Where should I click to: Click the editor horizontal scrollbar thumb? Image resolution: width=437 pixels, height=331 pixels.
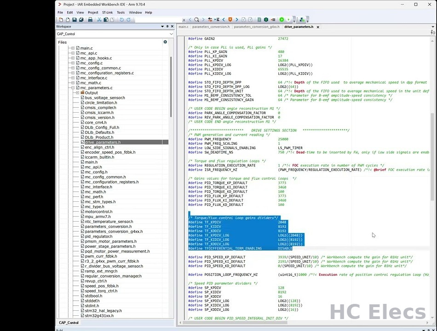(x=235, y=323)
